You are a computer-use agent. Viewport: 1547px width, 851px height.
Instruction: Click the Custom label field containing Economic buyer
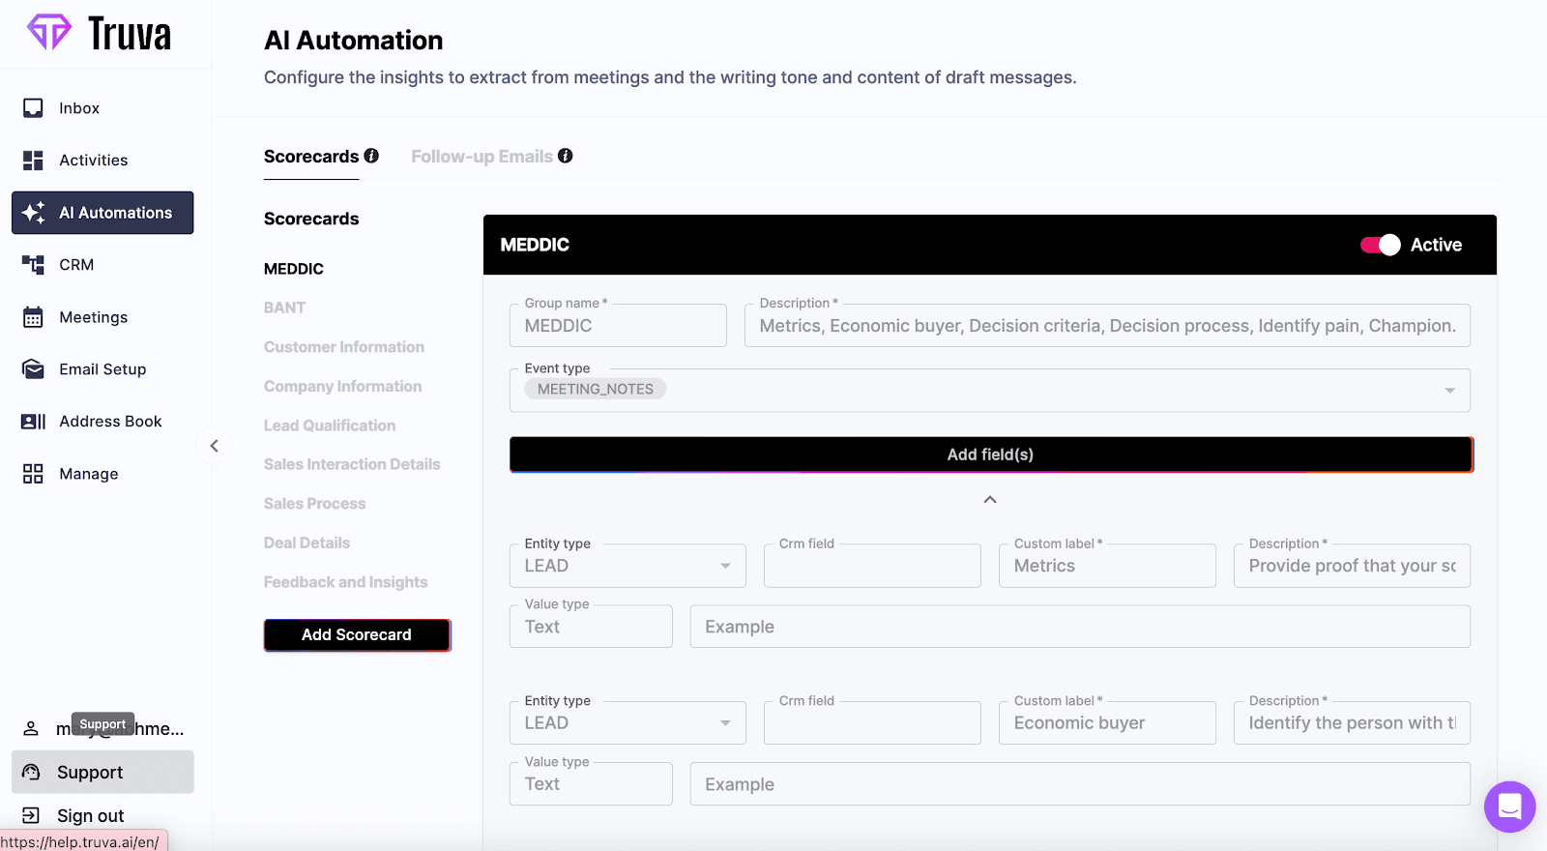coord(1107,723)
